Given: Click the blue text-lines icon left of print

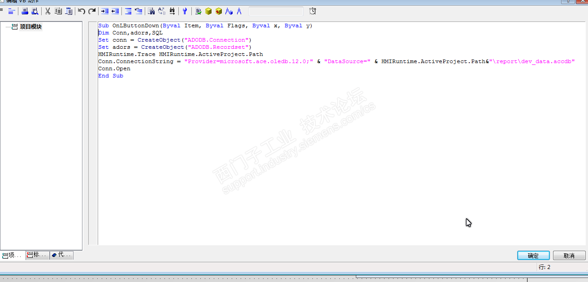Looking at the screenshot, I should [11, 11].
